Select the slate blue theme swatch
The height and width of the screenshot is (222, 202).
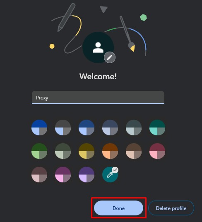[110, 128]
